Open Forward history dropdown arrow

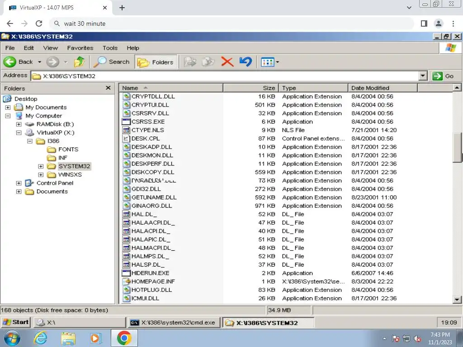[66, 62]
